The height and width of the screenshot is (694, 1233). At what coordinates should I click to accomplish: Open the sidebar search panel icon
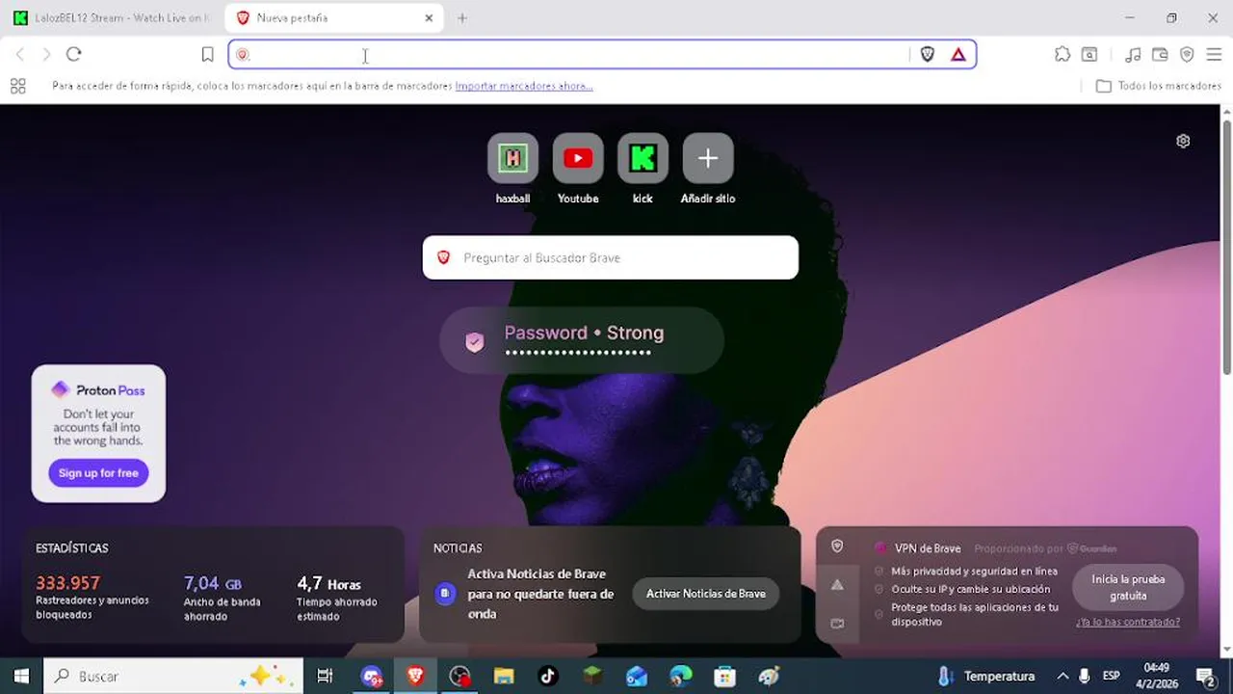pos(1089,55)
